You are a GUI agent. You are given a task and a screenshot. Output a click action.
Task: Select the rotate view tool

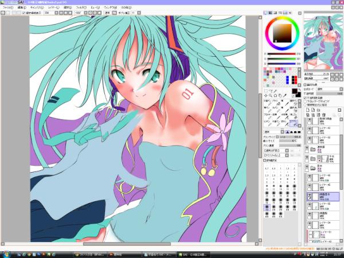[275, 96]
